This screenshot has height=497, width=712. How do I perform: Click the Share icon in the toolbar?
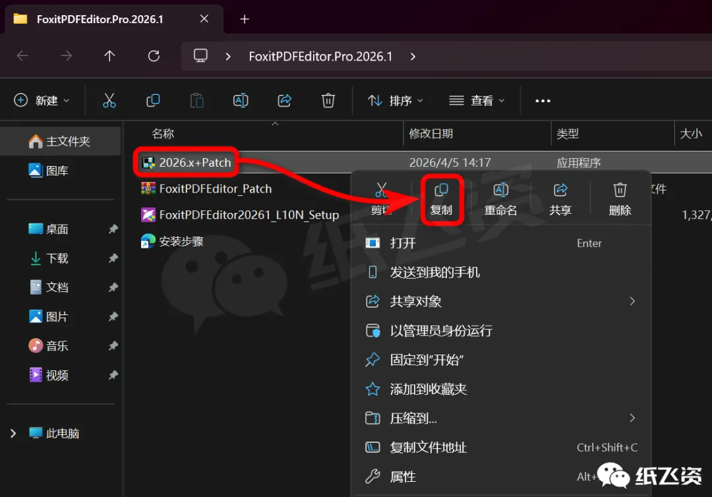pyautogui.click(x=285, y=100)
